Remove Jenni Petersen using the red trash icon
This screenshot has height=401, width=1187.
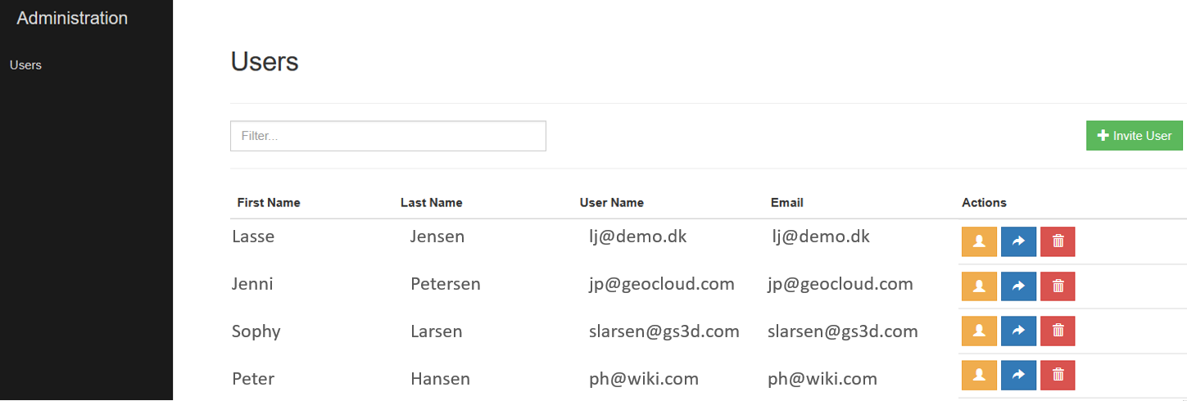[x=1058, y=286]
